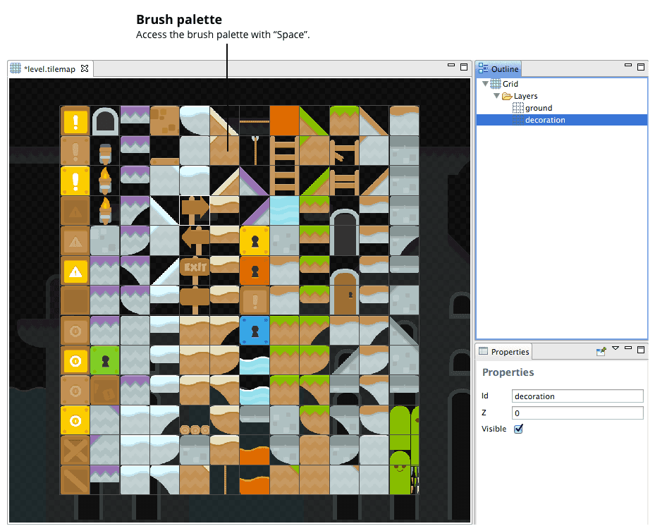Close the level.tilemap tab
The height and width of the screenshot is (531, 655).
(85, 68)
